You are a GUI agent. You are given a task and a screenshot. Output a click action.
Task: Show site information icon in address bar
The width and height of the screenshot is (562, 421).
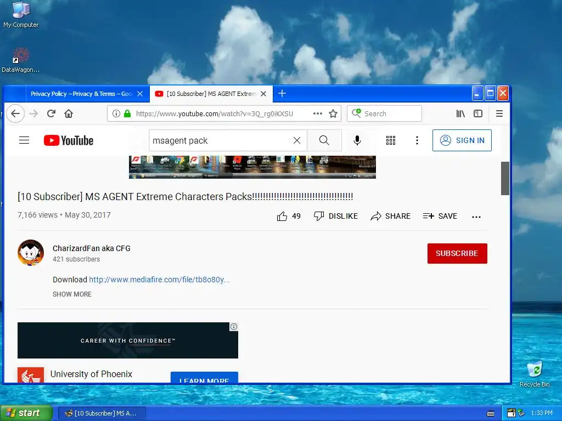(116, 114)
